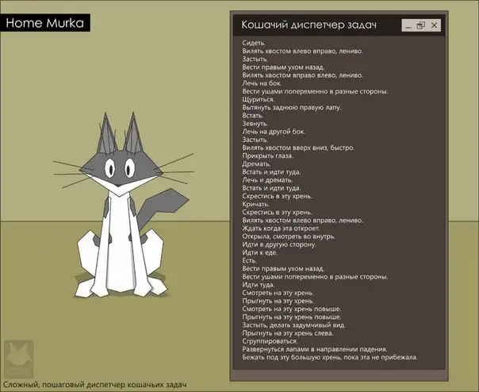Image resolution: width=479 pixels, height=392 pixels.
Task: Click the origami cat's head
Action: click(117, 159)
